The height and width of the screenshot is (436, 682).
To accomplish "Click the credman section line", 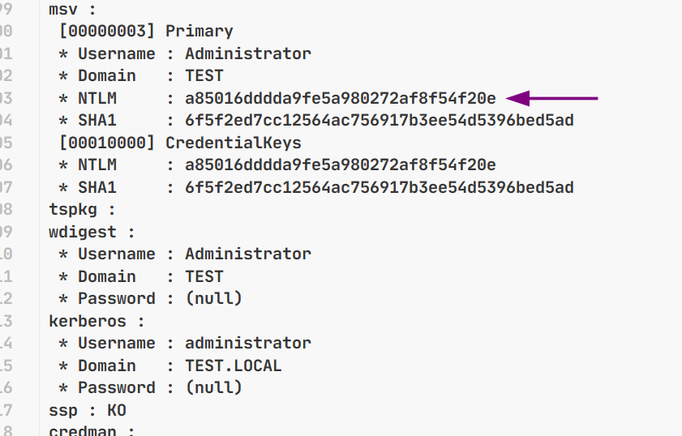I will pos(92,430).
